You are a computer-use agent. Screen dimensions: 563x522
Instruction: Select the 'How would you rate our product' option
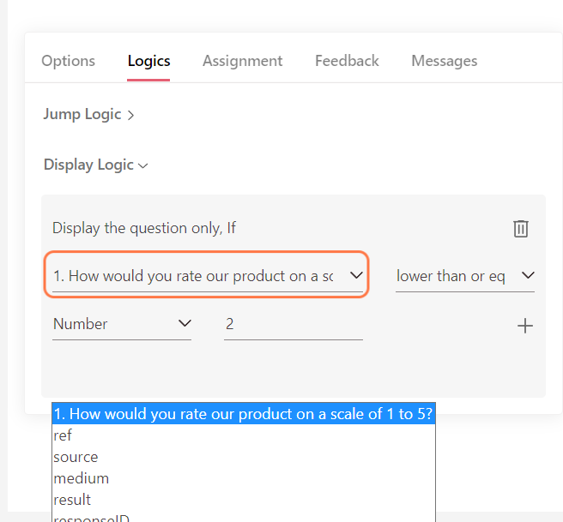[243, 414]
